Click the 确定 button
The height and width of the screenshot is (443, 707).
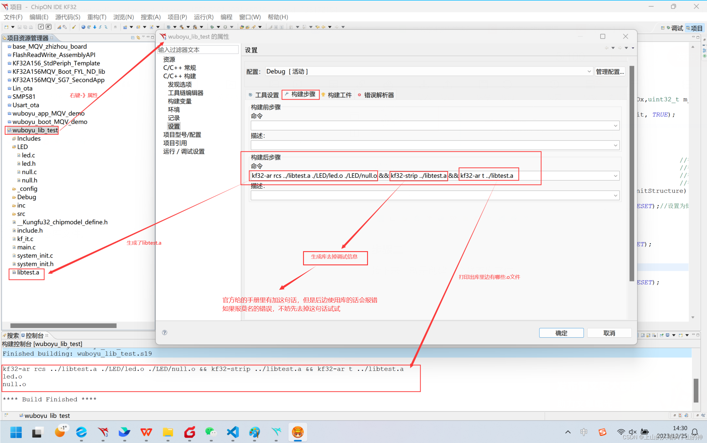pos(561,333)
